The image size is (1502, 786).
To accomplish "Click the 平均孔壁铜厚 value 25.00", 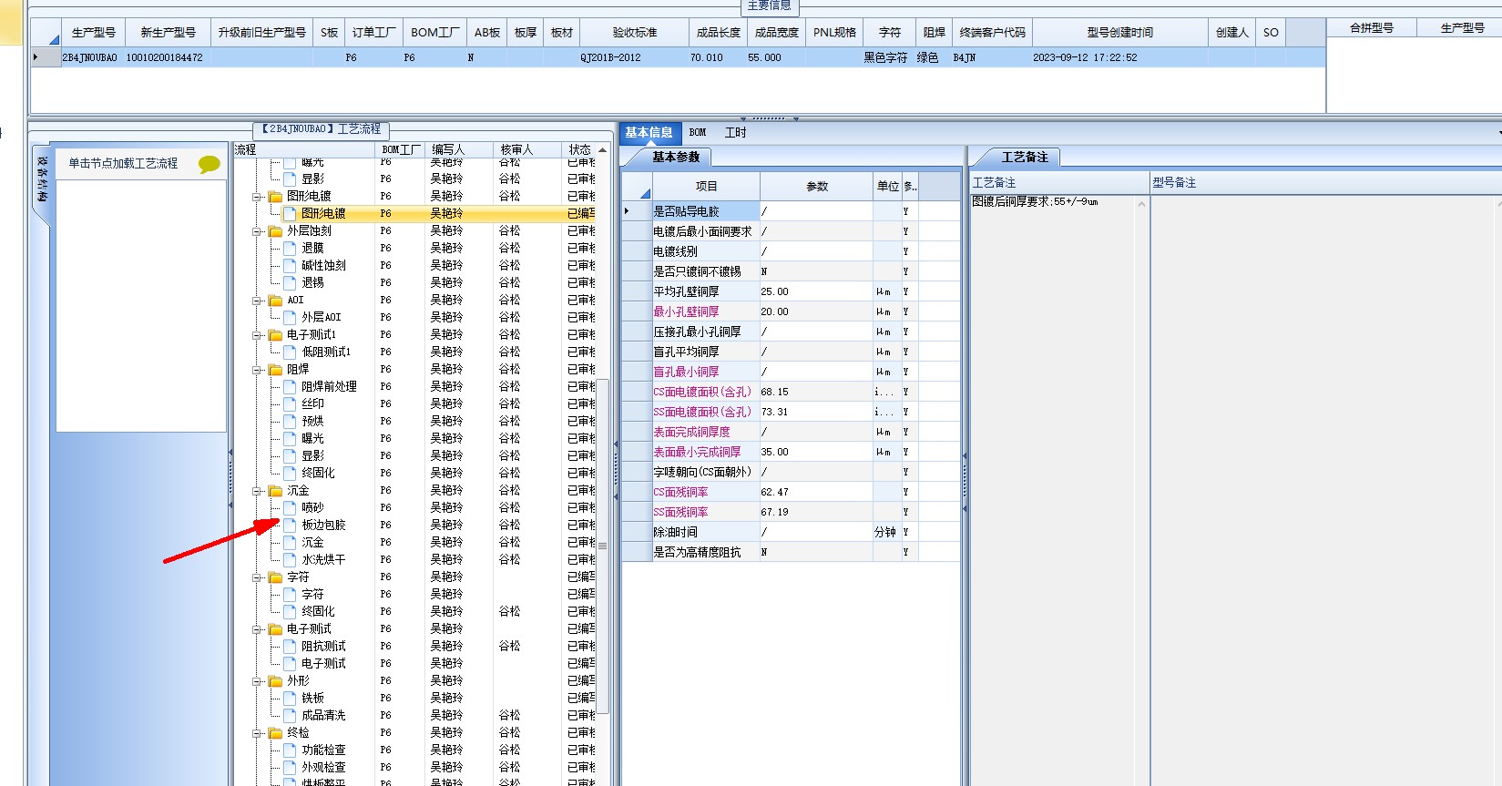I will [x=816, y=291].
